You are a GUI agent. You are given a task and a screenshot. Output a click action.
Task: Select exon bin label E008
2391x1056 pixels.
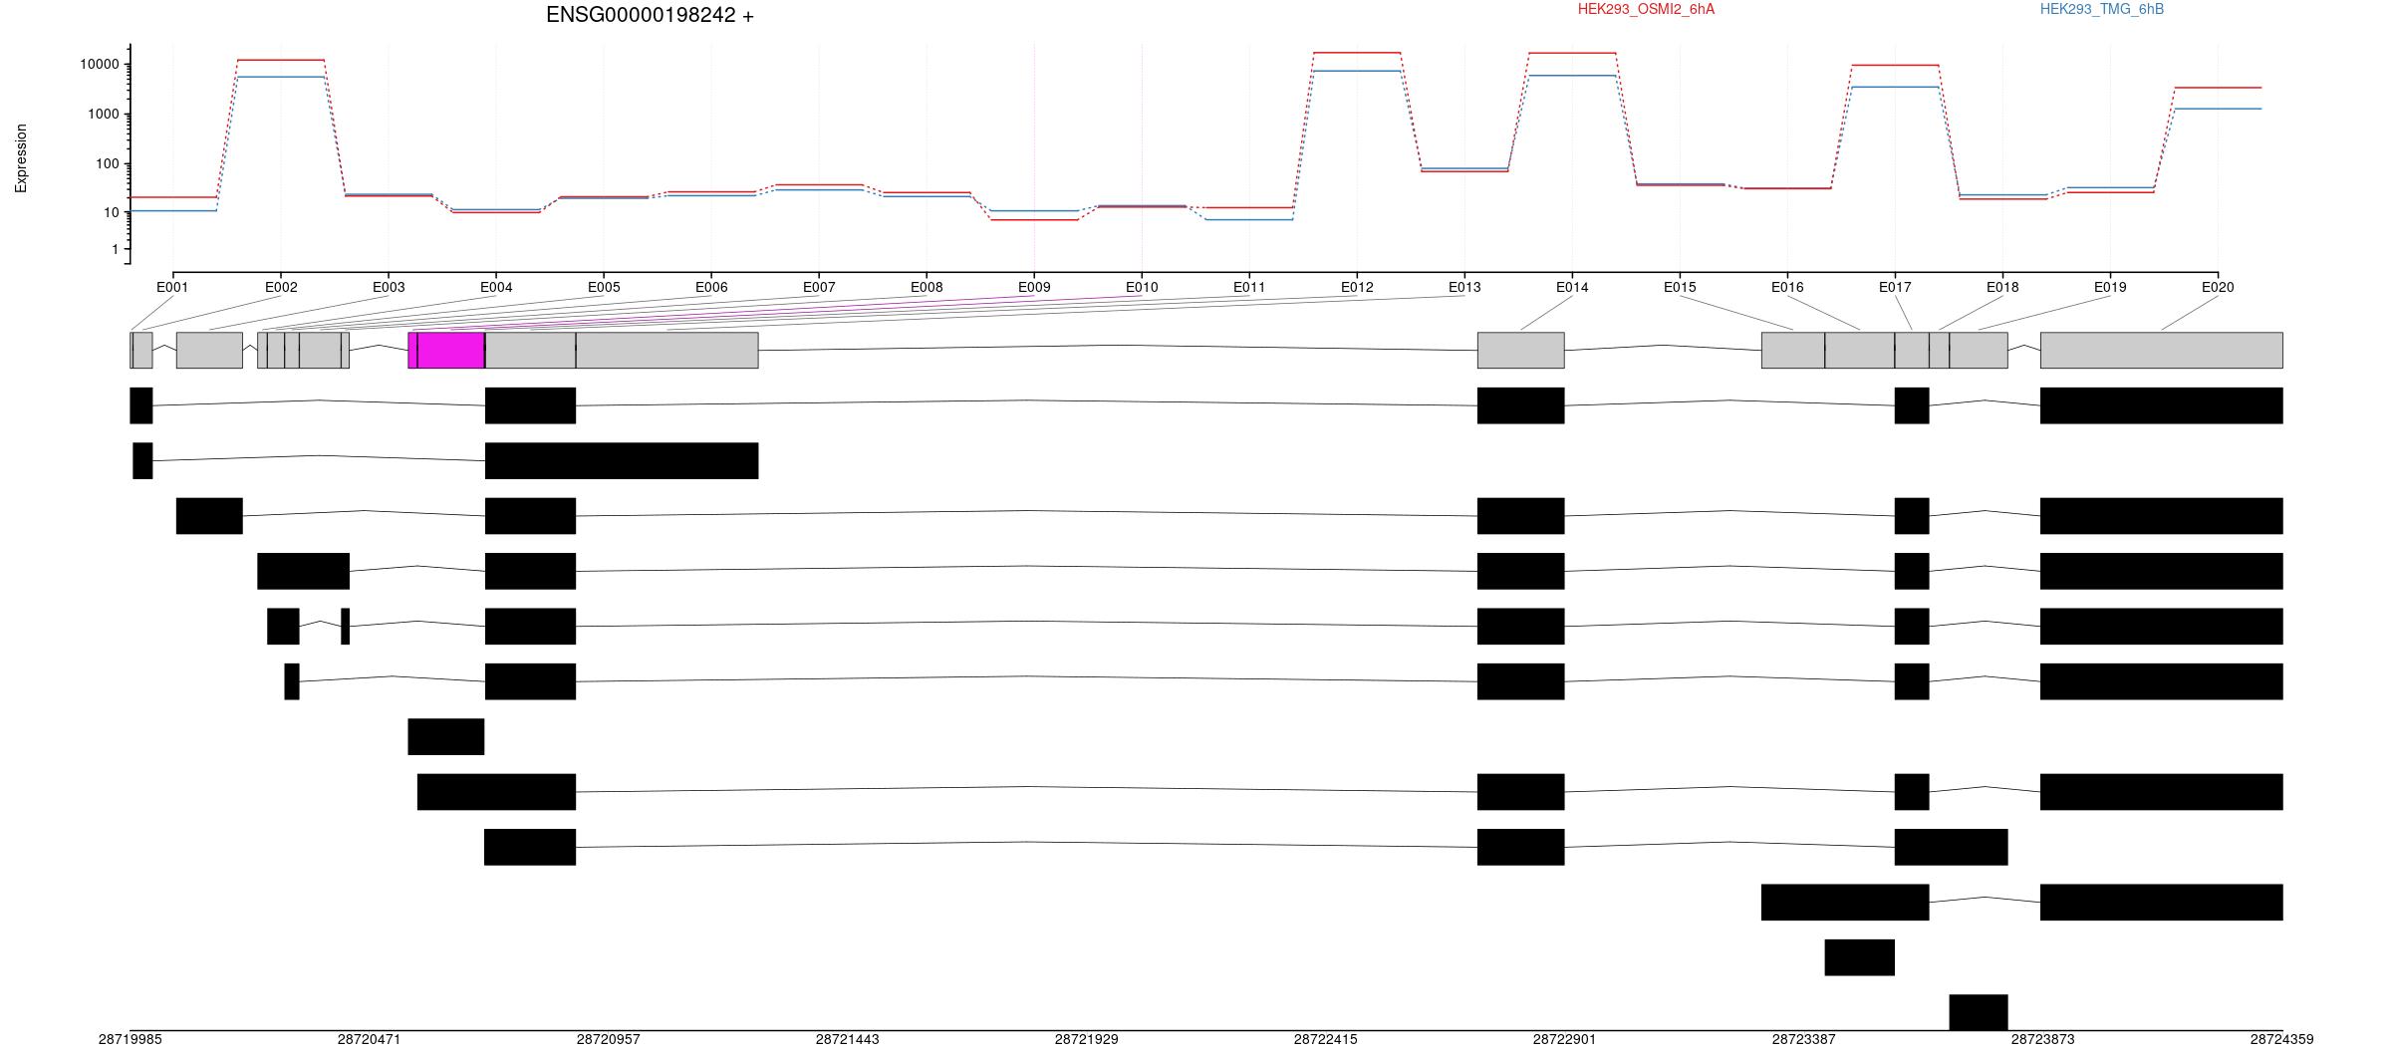click(927, 287)
